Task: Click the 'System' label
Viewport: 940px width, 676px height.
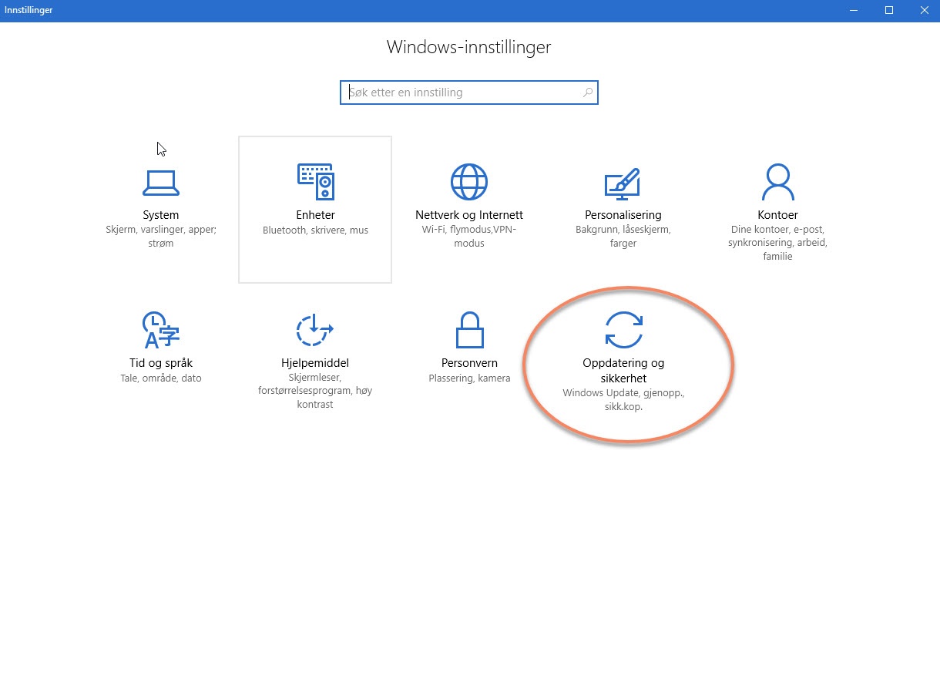Action: pos(161,215)
